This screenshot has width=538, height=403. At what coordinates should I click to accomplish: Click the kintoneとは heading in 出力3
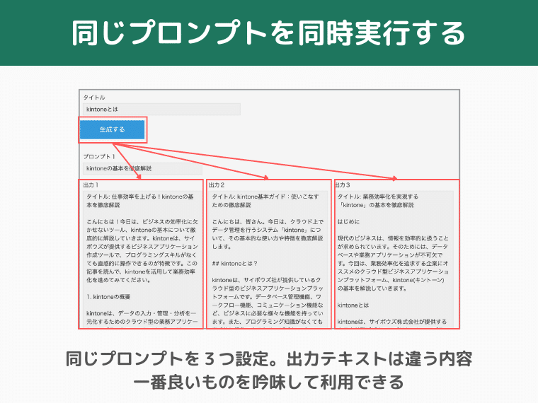point(353,305)
